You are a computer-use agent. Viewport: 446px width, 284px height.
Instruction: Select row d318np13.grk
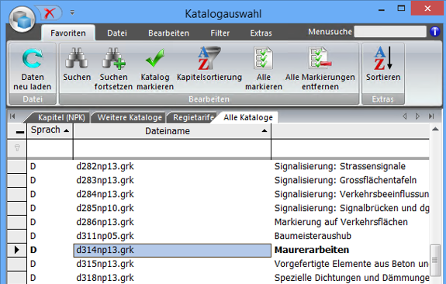[x=105, y=278]
